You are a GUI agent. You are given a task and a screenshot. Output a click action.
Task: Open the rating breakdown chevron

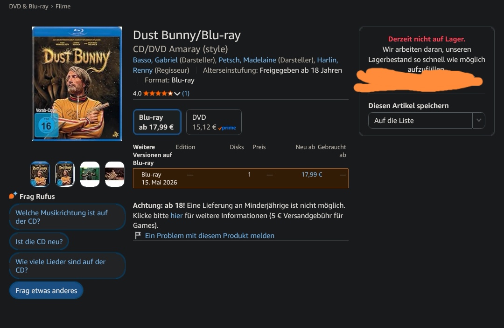point(177,94)
